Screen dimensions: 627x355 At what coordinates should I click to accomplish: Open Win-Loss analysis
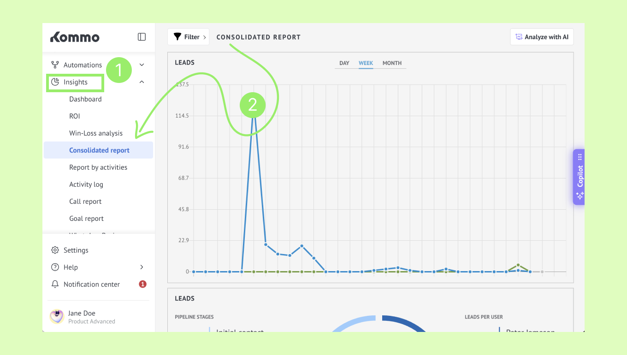tap(96, 133)
